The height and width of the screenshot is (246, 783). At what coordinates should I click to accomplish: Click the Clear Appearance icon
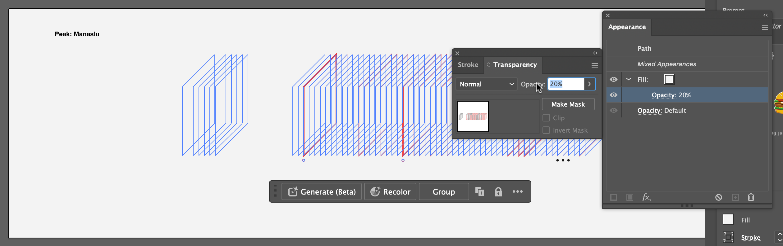point(718,197)
